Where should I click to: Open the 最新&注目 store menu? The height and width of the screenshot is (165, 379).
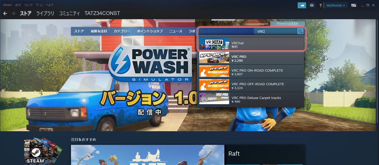click(99, 31)
